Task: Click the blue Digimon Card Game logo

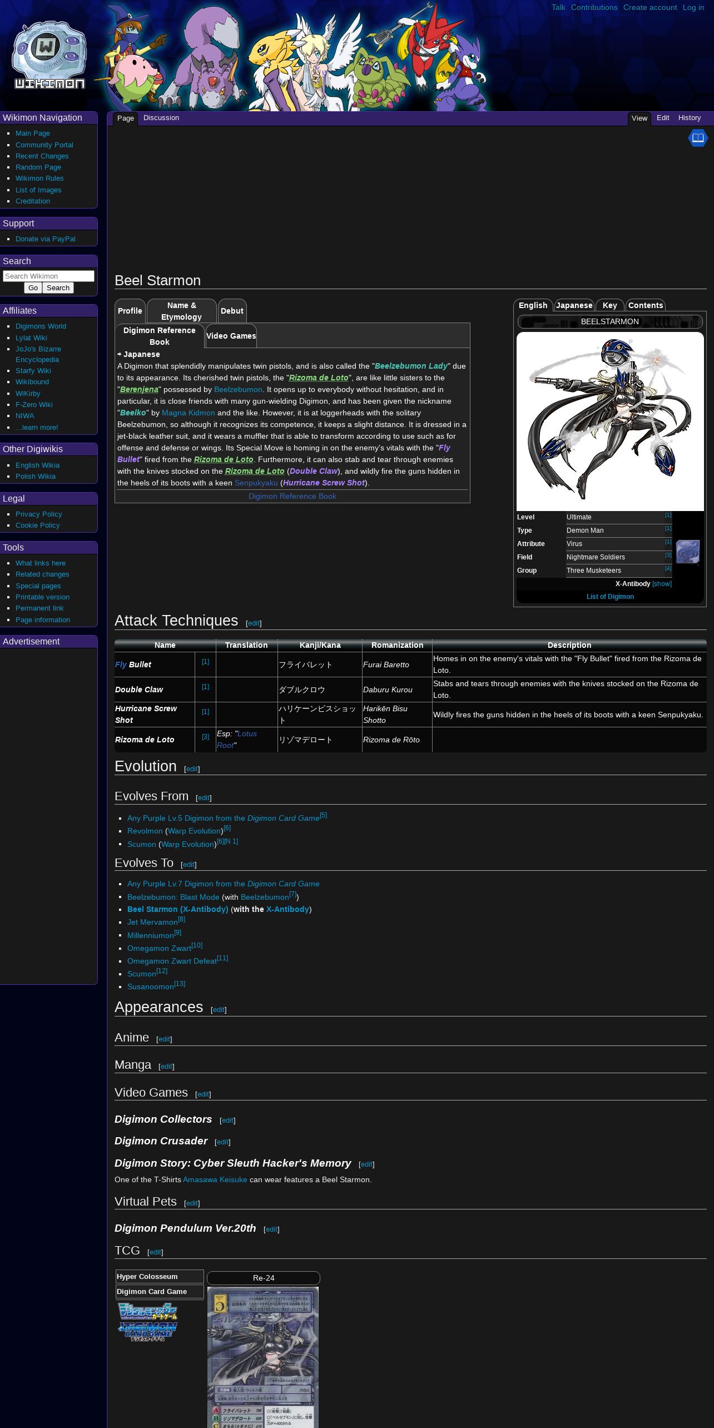Action: (147, 1331)
